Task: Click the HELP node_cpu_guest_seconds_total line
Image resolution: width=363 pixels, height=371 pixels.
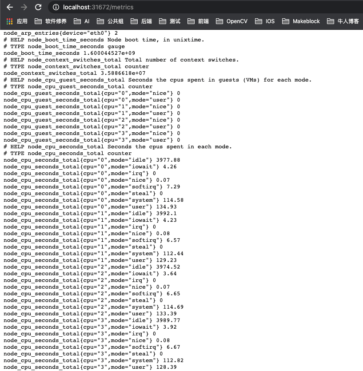Action: coord(157,80)
